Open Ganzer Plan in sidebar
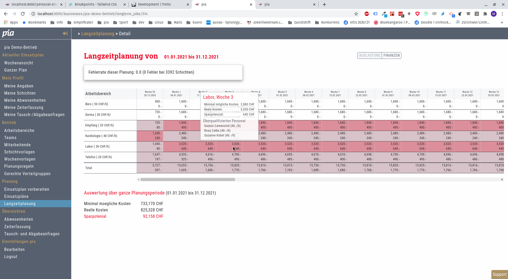This screenshot has height=279, width=508. click(x=16, y=70)
